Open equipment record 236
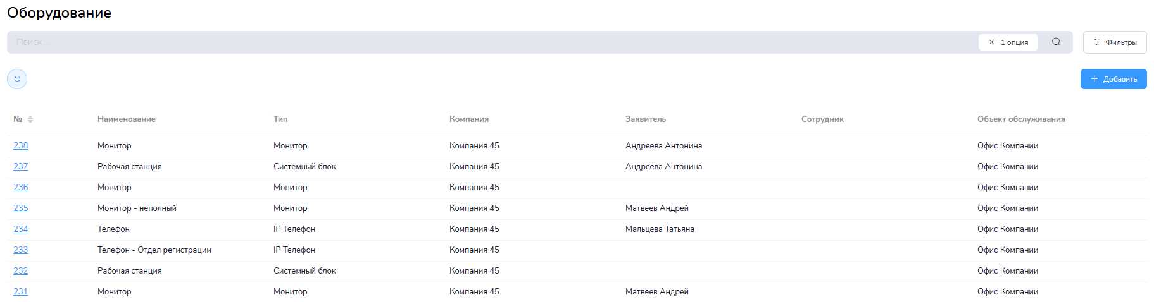 (21, 188)
